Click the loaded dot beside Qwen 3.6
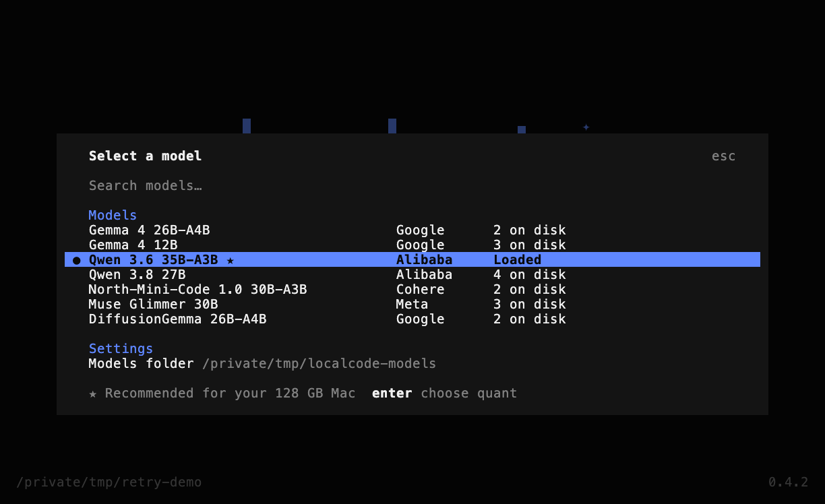Screen dimensions: 825x504 [x=76, y=260]
